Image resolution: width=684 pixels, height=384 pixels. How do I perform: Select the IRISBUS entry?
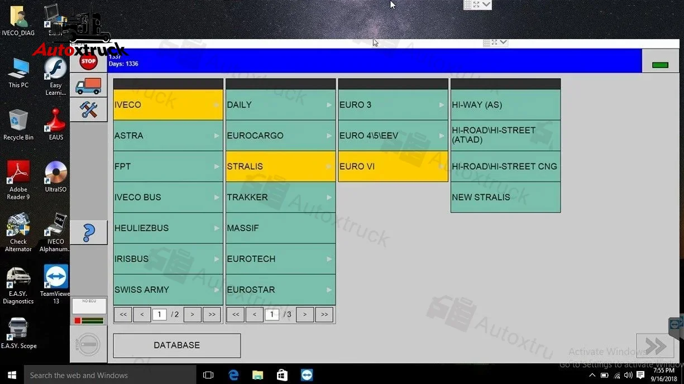[x=168, y=259]
